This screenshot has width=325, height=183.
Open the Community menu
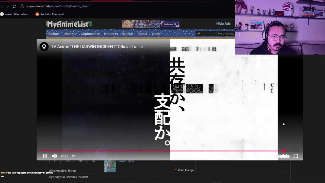pos(90,34)
